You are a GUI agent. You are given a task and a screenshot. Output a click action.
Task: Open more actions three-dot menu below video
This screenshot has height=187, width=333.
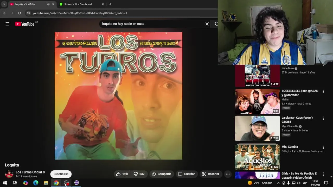pos(228,174)
